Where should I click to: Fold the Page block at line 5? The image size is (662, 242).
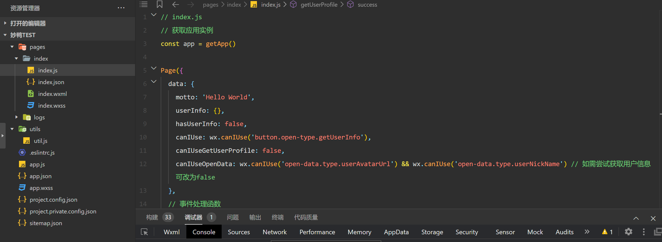[154, 68]
